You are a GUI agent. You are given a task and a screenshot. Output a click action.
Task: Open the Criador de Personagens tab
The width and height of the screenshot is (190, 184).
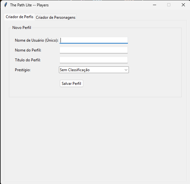56,17
